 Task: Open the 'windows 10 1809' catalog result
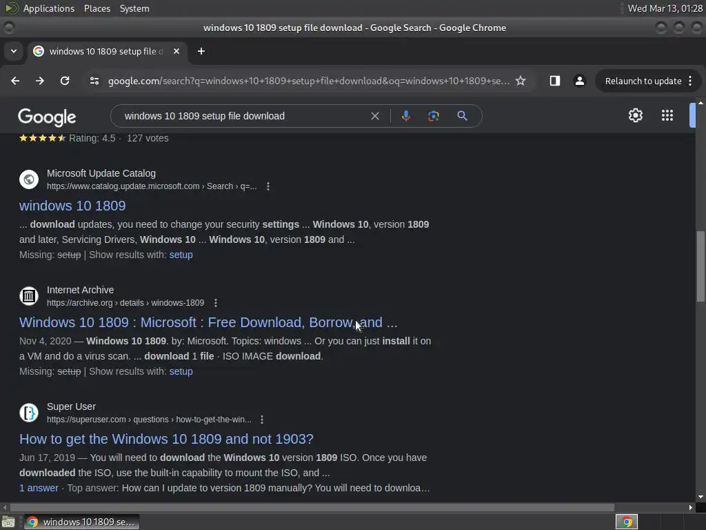(72, 206)
